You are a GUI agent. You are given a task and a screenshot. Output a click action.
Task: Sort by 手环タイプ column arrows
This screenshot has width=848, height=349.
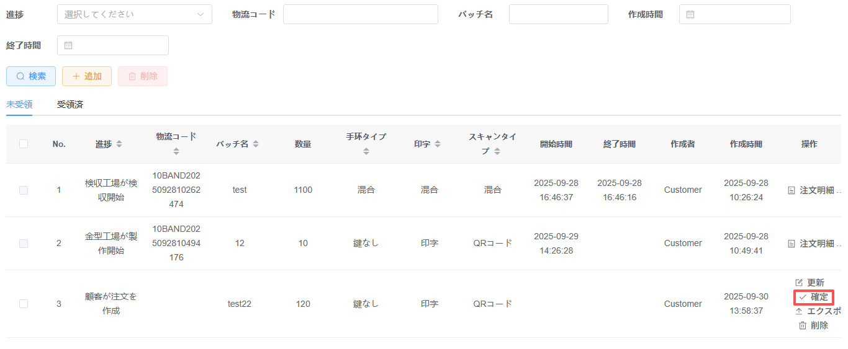pos(366,151)
